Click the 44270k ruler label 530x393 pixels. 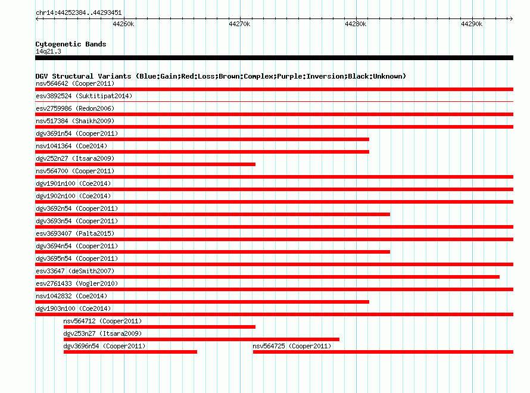click(x=239, y=24)
